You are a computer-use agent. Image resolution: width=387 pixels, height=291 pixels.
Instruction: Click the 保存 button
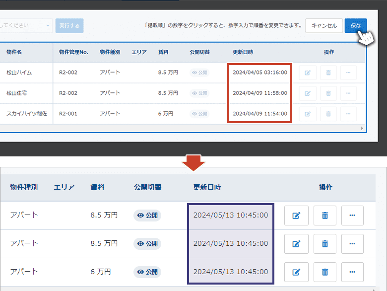(355, 25)
